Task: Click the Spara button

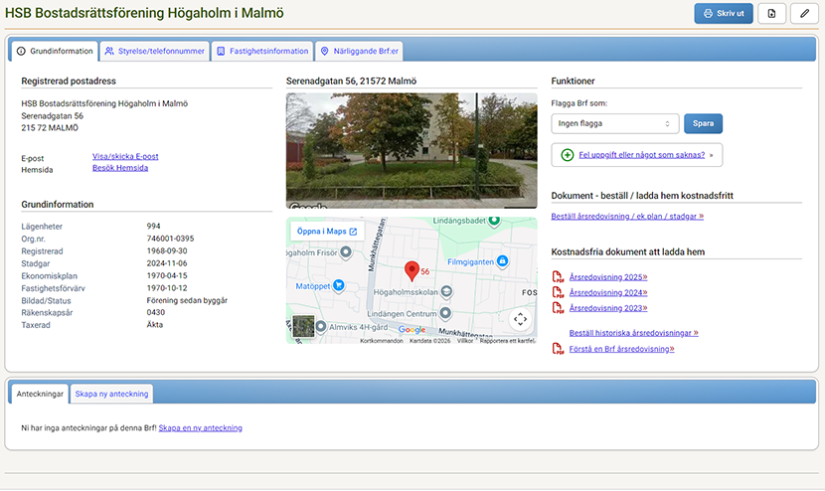Action: click(703, 123)
